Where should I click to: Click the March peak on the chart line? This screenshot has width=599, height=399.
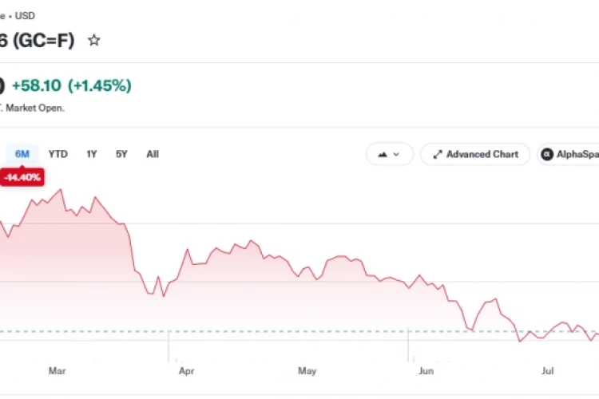[61, 190]
